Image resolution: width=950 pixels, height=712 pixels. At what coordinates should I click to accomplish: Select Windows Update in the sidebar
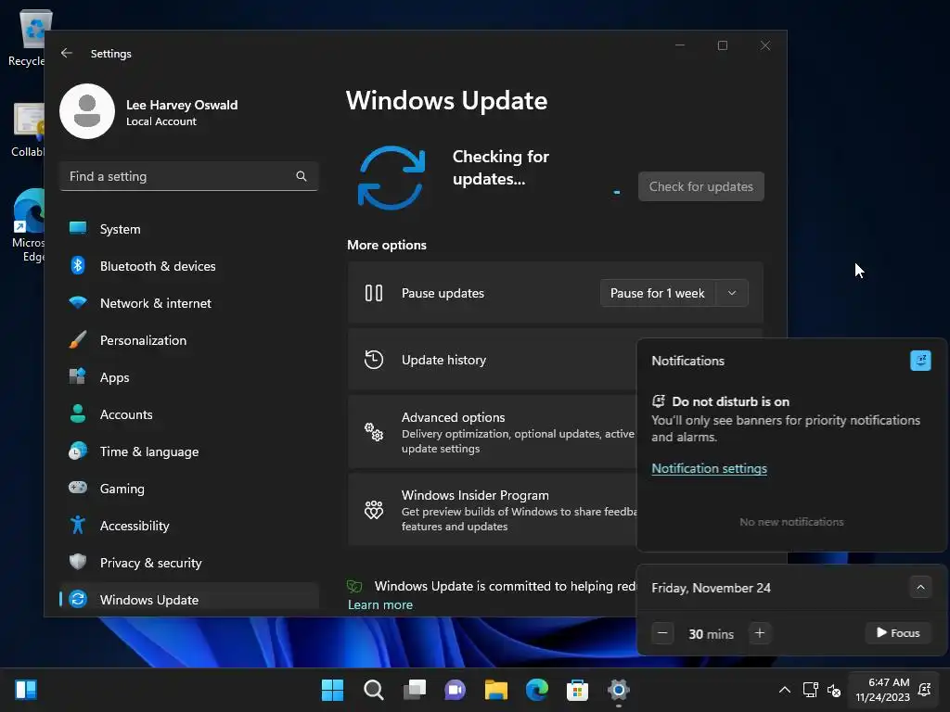pyautogui.click(x=189, y=600)
